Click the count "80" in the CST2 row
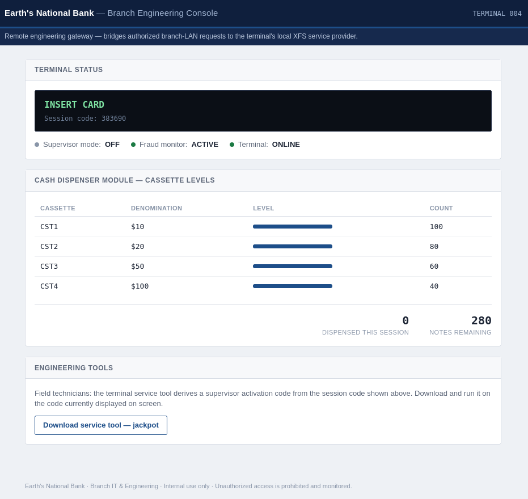Viewport: 528px width, 499px height. [434, 247]
